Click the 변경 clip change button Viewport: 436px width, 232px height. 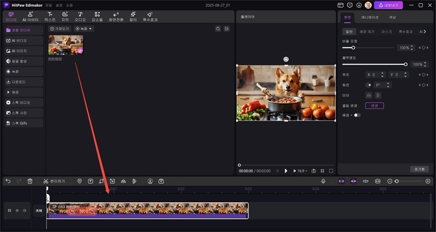374,105
